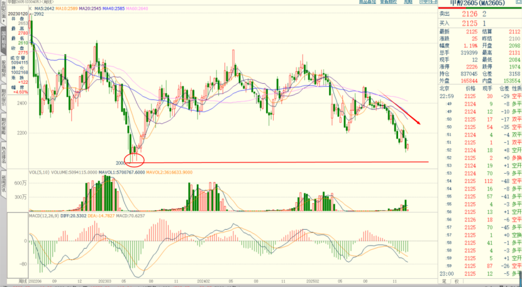This screenshot has width=522, height=287.
Task: Click the 查看期权 link above the chart
Action: click(x=389, y=2)
